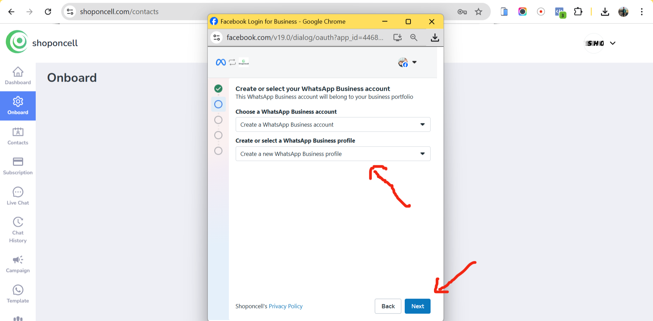Open 'Create a new WhatsApp Business profile' dropdown
Image resolution: width=653 pixels, height=321 pixels.
pyautogui.click(x=333, y=154)
